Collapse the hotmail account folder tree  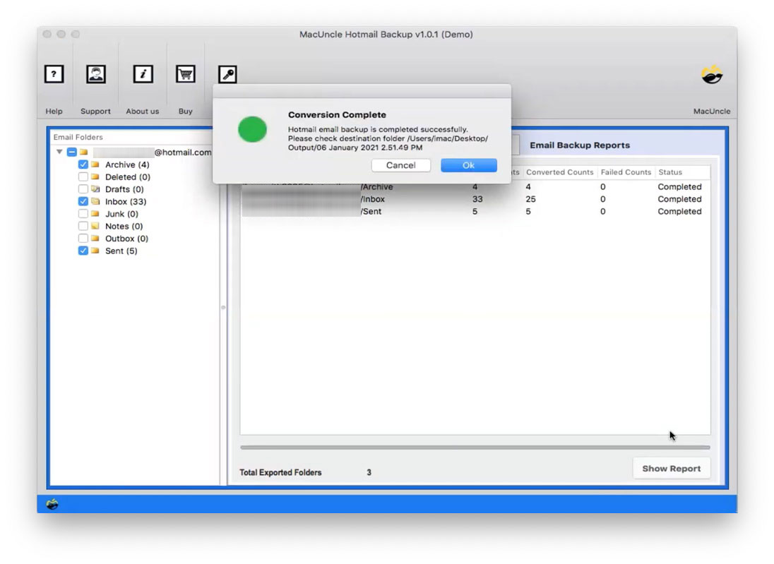click(59, 152)
